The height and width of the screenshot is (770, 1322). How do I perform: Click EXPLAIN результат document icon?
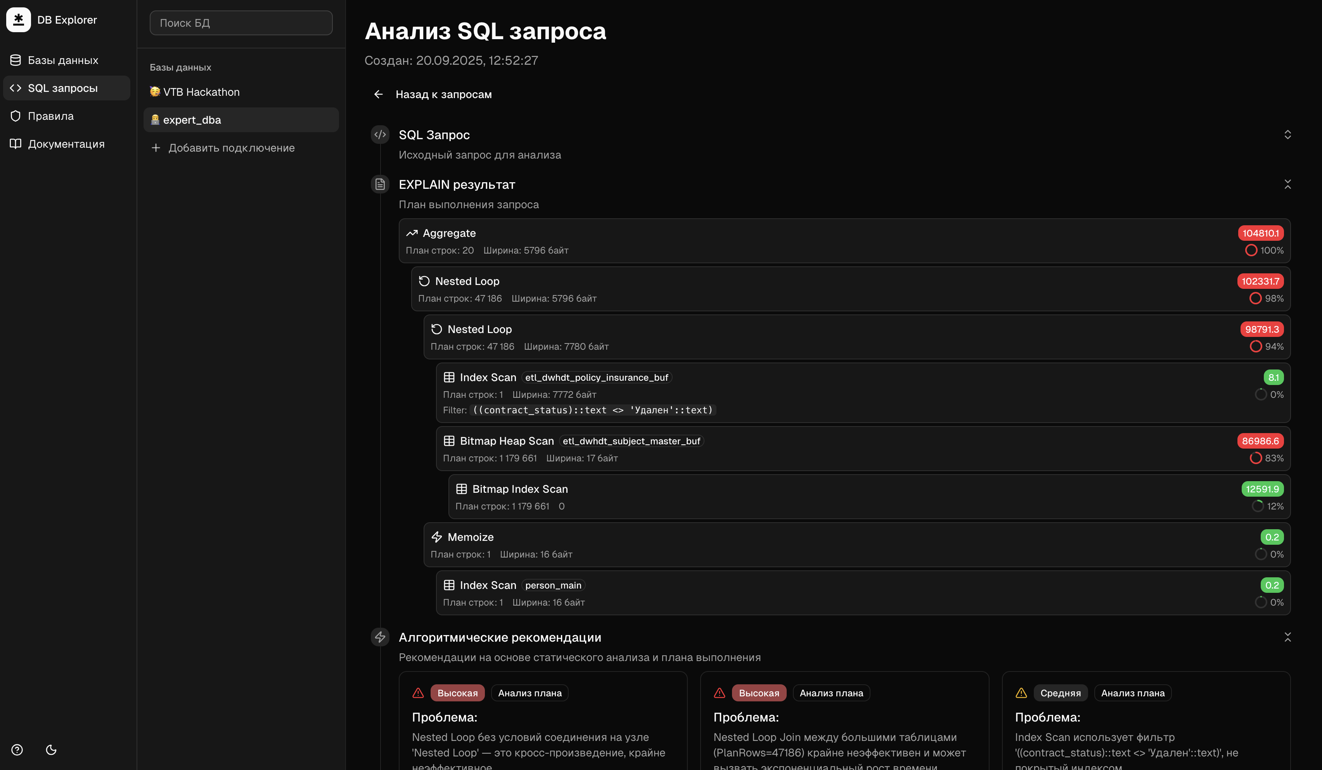pos(380,185)
